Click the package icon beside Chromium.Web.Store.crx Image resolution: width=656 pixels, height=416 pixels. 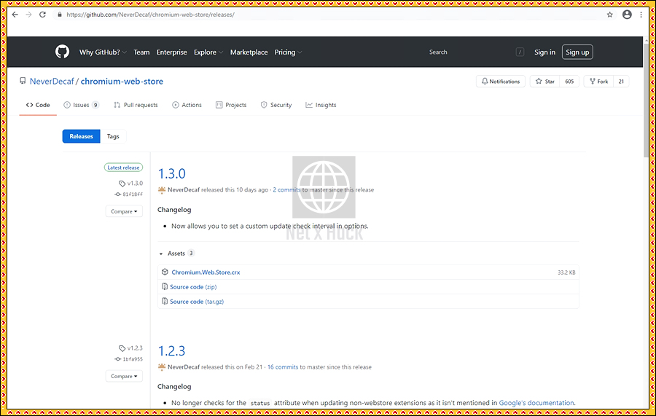[165, 272]
